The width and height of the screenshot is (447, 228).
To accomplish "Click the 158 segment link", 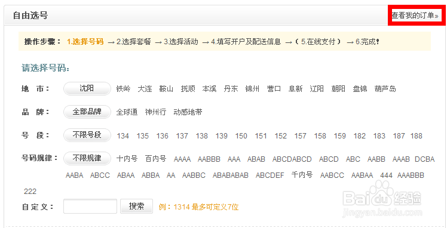I will point(320,136).
